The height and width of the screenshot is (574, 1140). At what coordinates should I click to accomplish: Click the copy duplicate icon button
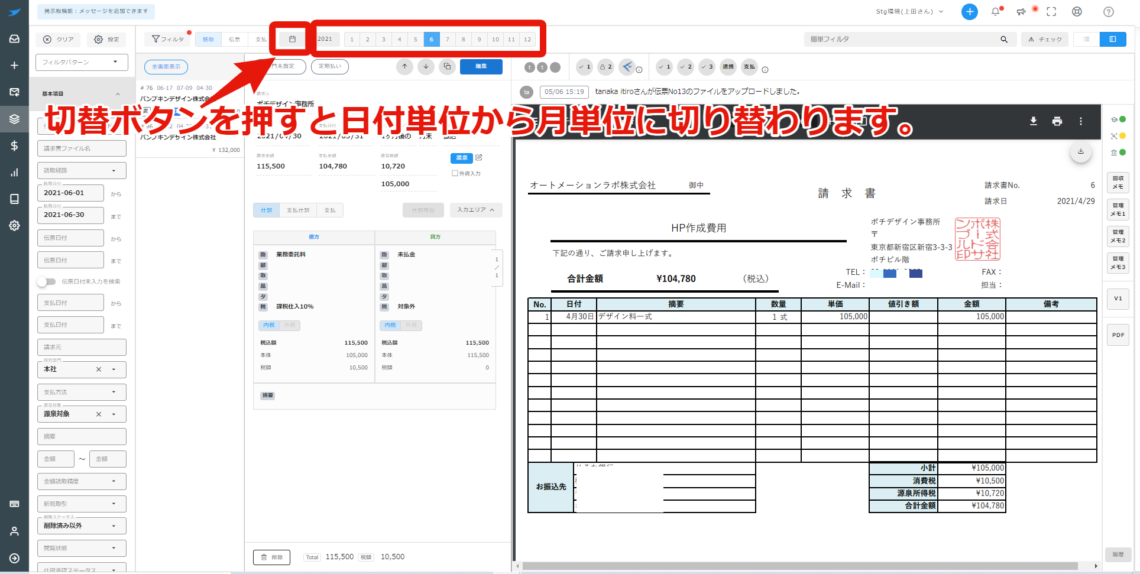coord(447,66)
